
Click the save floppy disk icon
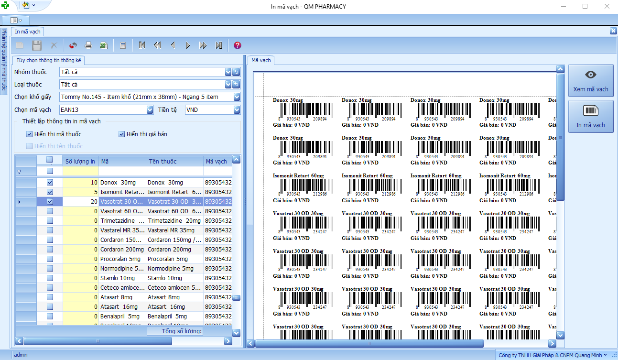37,45
